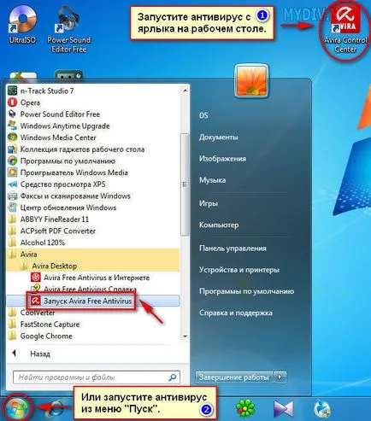The image size is (371, 421).
Task: Click the Средство просмотра XPS icon
Action: click(12, 184)
